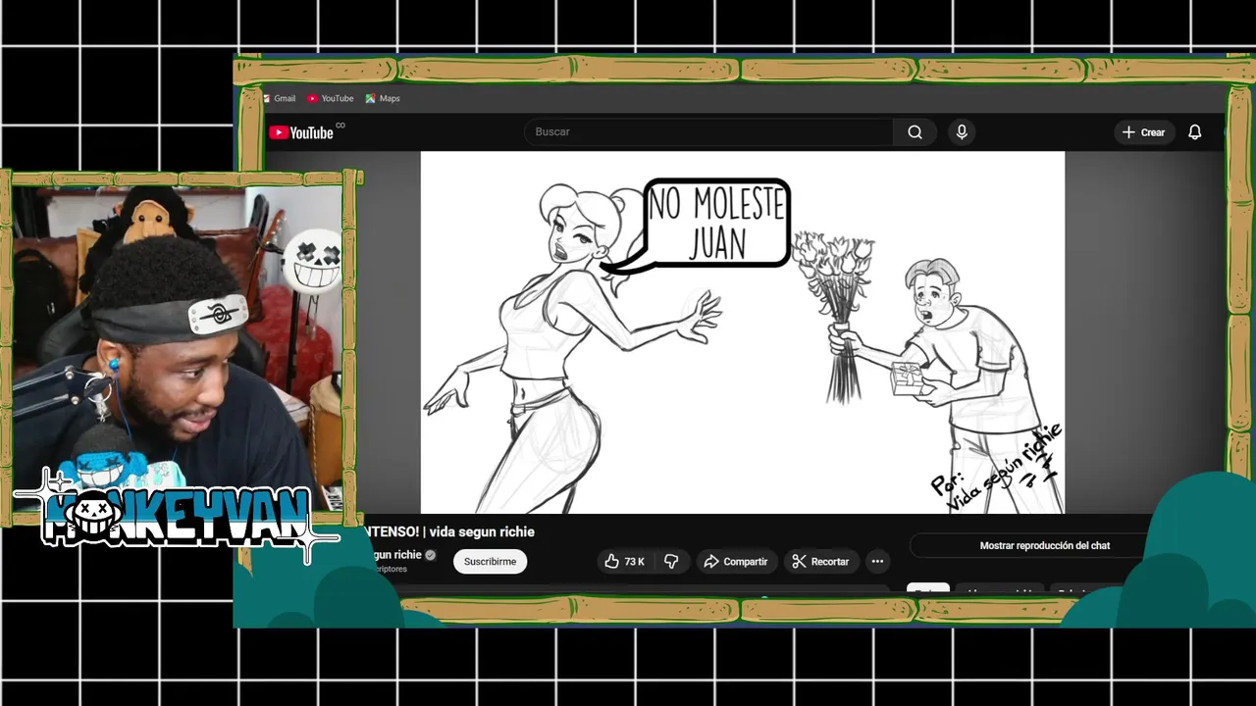The width and height of the screenshot is (1256, 706).
Task: Click the magnifier search button
Action: click(x=915, y=132)
